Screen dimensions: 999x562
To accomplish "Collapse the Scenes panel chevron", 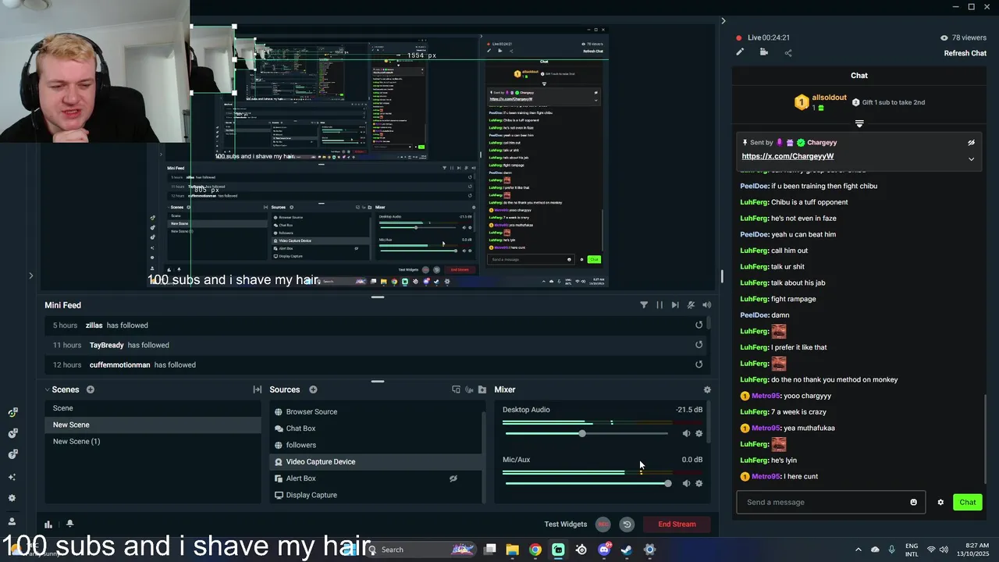I will coord(47,389).
